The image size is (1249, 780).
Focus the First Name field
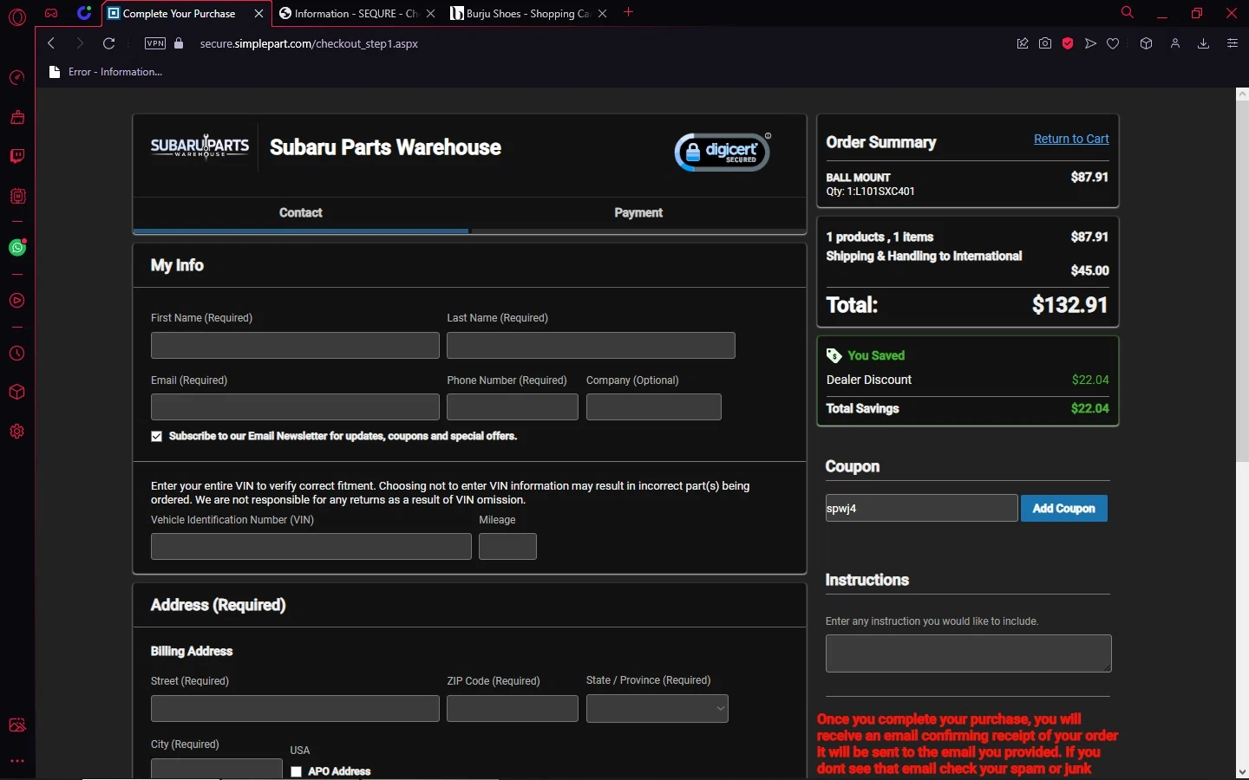click(x=295, y=345)
